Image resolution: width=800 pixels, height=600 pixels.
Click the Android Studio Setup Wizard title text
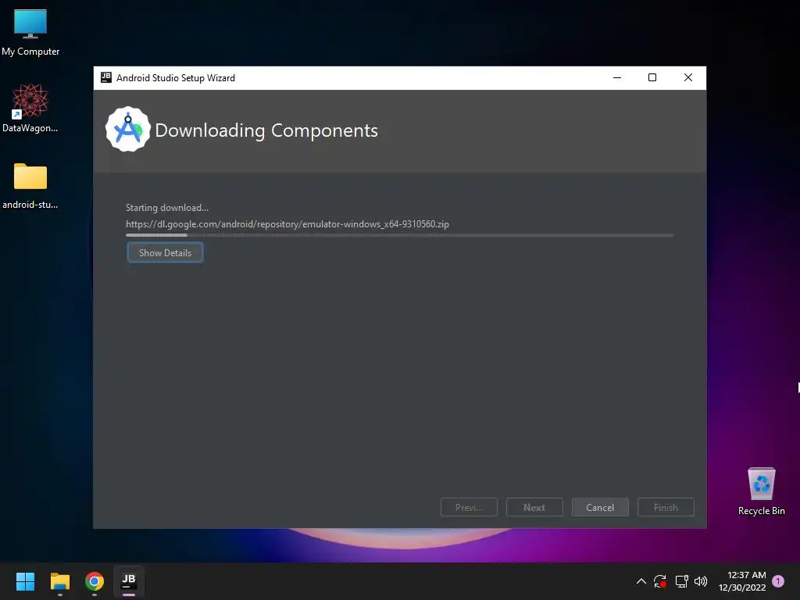[176, 77]
